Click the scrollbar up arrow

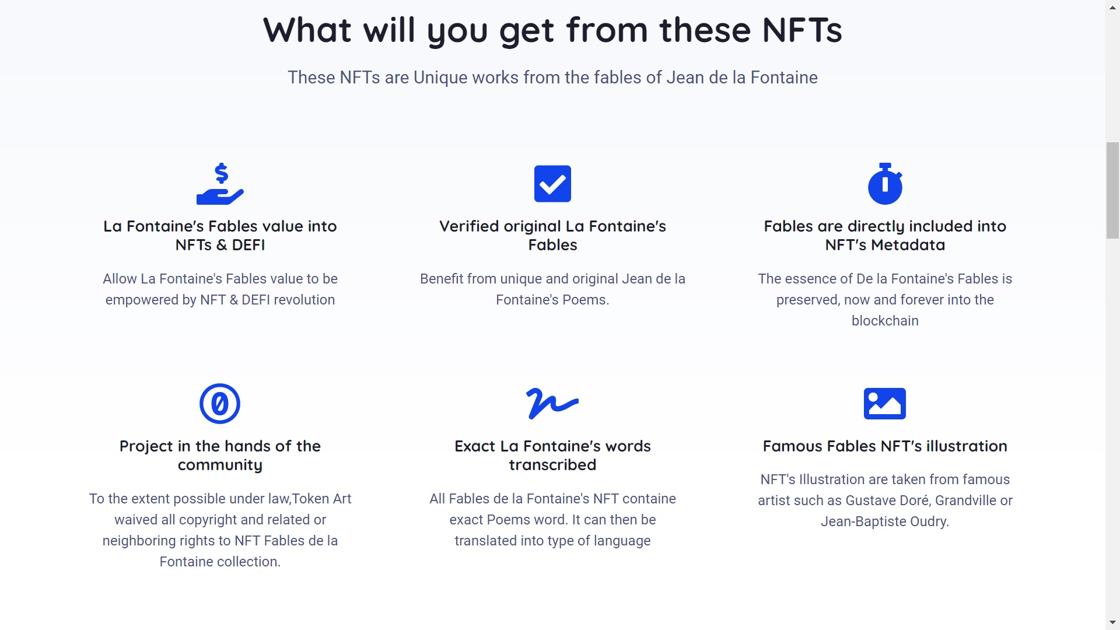click(1112, 6)
